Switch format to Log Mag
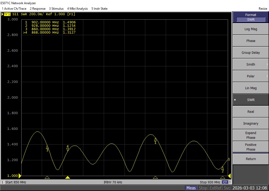The image size is (269, 191). click(x=251, y=29)
